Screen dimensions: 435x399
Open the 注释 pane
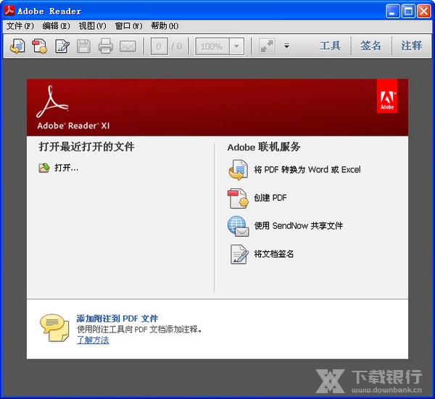click(411, 46)
